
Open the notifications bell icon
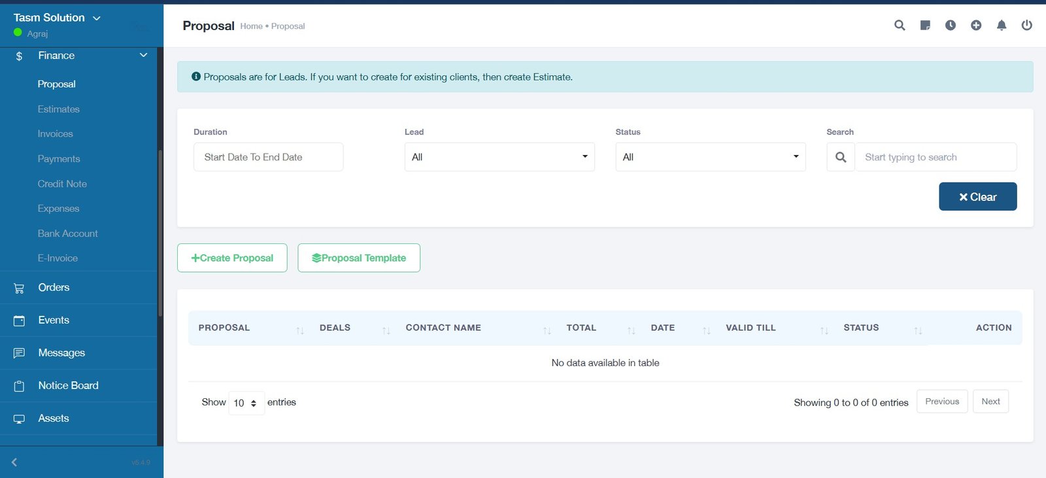(1002, 26)
